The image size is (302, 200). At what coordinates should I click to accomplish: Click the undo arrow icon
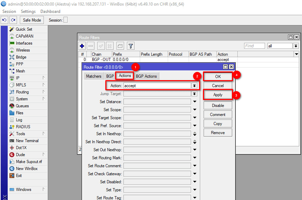pyautogui.click(x=5, y=20)
